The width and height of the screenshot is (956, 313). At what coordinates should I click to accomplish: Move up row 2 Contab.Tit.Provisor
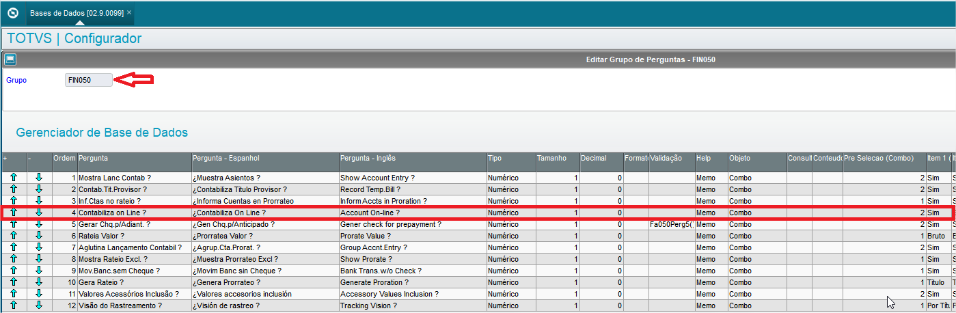14,189
